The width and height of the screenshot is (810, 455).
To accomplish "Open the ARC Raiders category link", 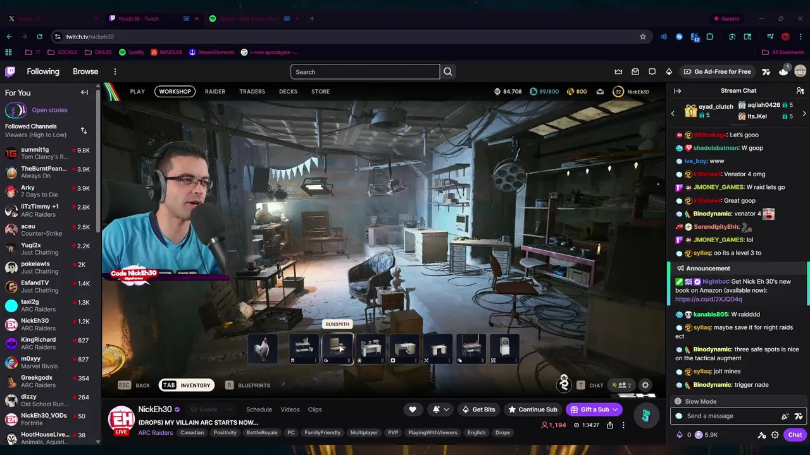I will tap(155, 433).
